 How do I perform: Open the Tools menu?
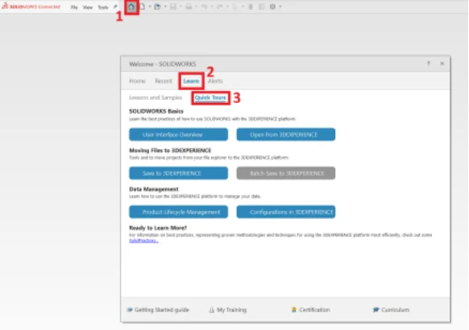pos(103,7)
